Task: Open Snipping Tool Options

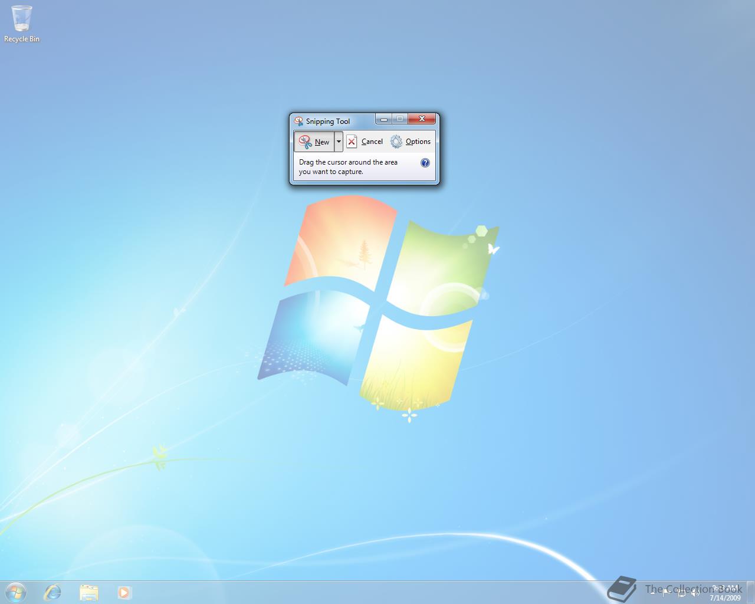Action: 411,142
